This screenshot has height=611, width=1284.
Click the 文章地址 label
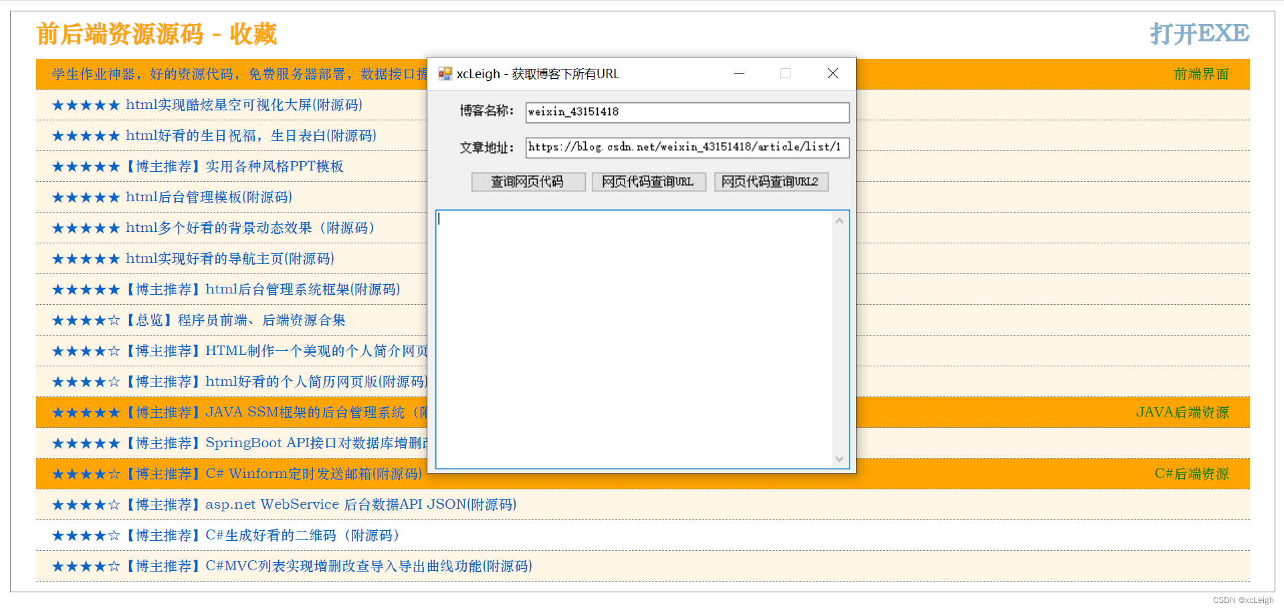tap(486, 148)
